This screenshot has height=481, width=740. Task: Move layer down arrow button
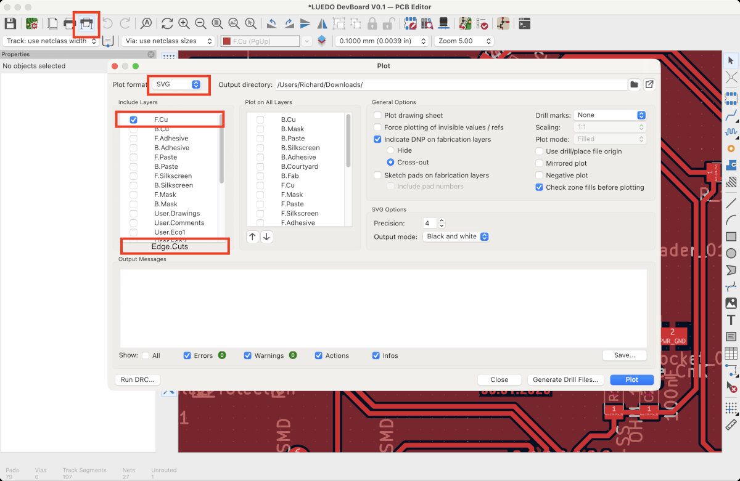266,236
